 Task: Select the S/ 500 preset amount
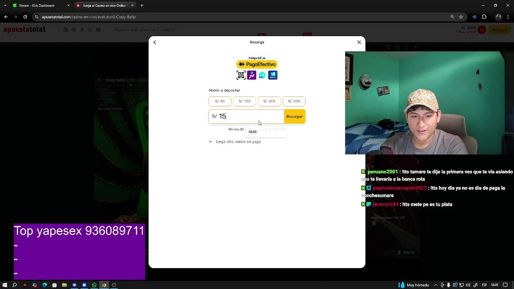coord(294,101)
